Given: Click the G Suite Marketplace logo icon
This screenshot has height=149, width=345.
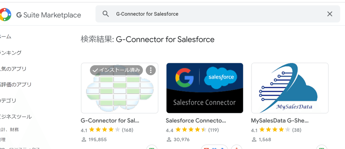Looking at the screenshot, I should pos(5,15).
